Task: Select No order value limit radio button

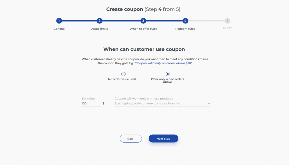Action: tap(123, 74)
